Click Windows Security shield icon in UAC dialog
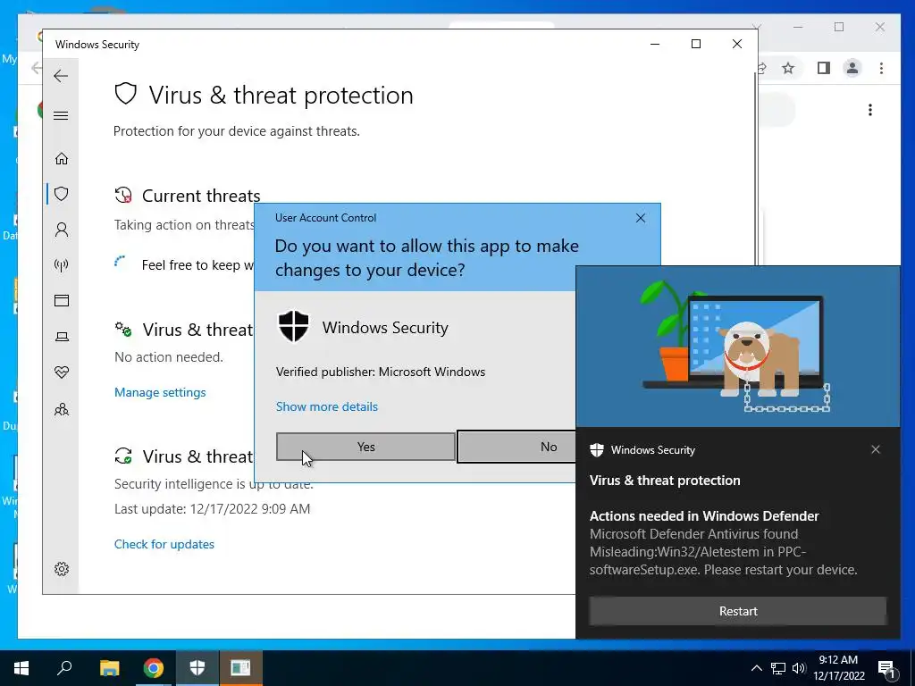The width and height of the screenshot is (915, 686). tap(293, 326)
